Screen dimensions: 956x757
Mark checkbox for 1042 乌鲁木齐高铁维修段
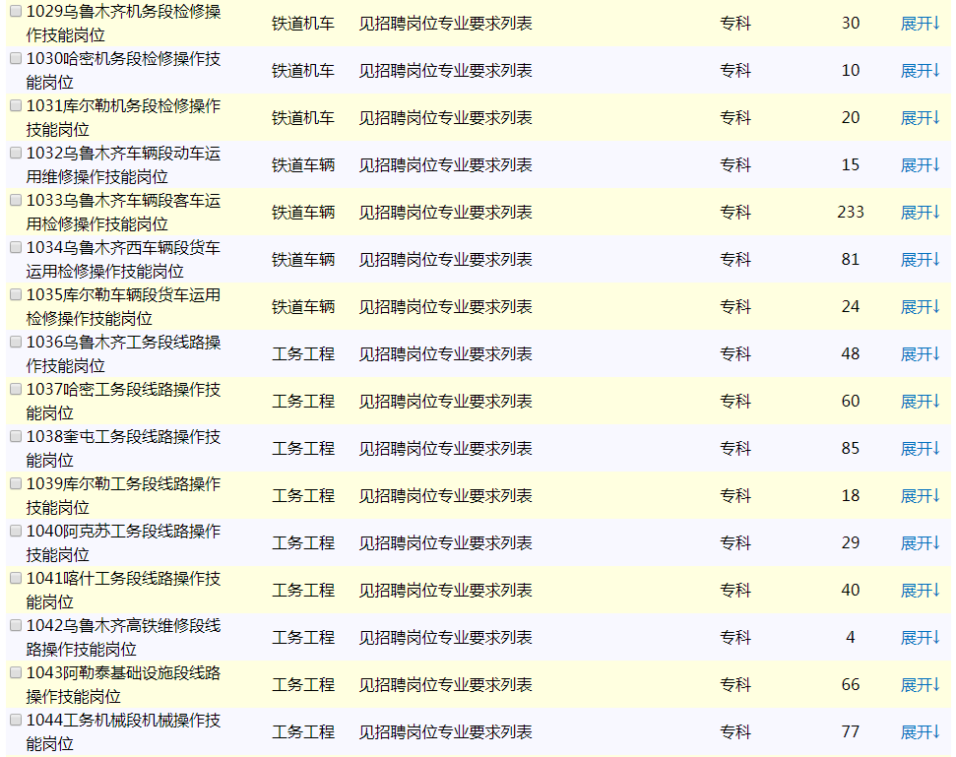(15, 626)
